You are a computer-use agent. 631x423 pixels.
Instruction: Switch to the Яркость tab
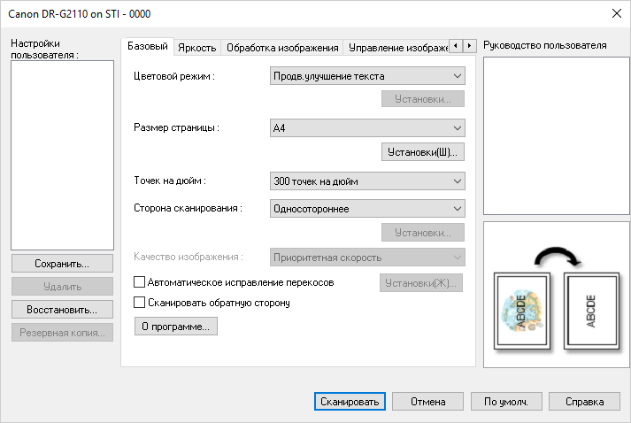[x=196, y=48]
